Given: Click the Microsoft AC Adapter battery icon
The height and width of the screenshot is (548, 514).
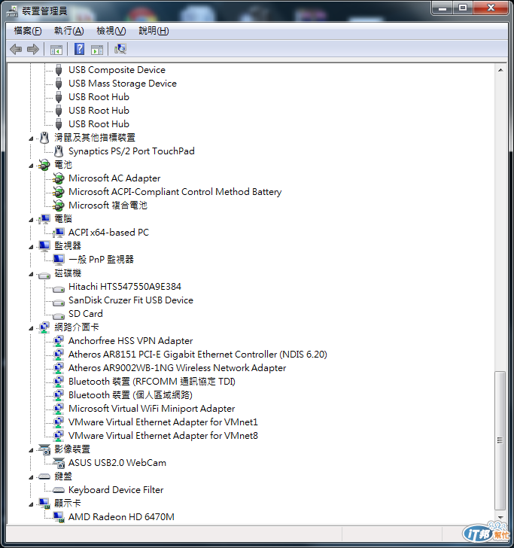Looking at the screenshot, I should 59,178.
